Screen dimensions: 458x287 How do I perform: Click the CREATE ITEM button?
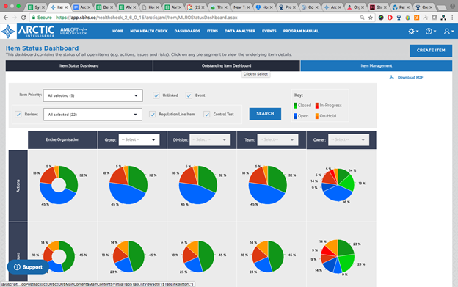[x=431, y=51]
